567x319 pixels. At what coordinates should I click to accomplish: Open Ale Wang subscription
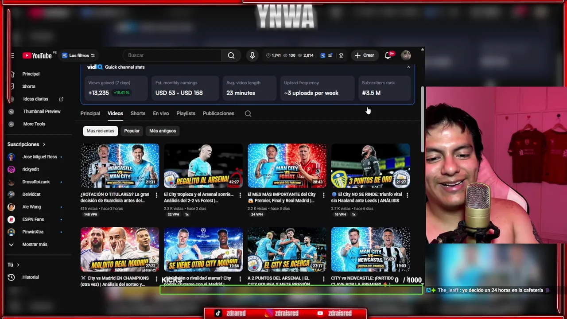[x=31, y=207]
